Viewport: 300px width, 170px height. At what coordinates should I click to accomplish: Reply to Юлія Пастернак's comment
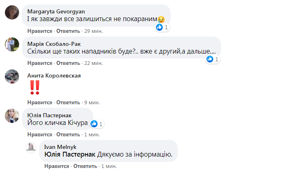68,134
